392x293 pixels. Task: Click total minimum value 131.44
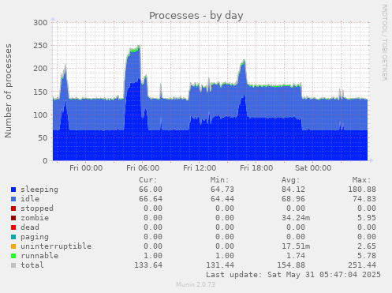pyautogui.click(x=220, y=265)
